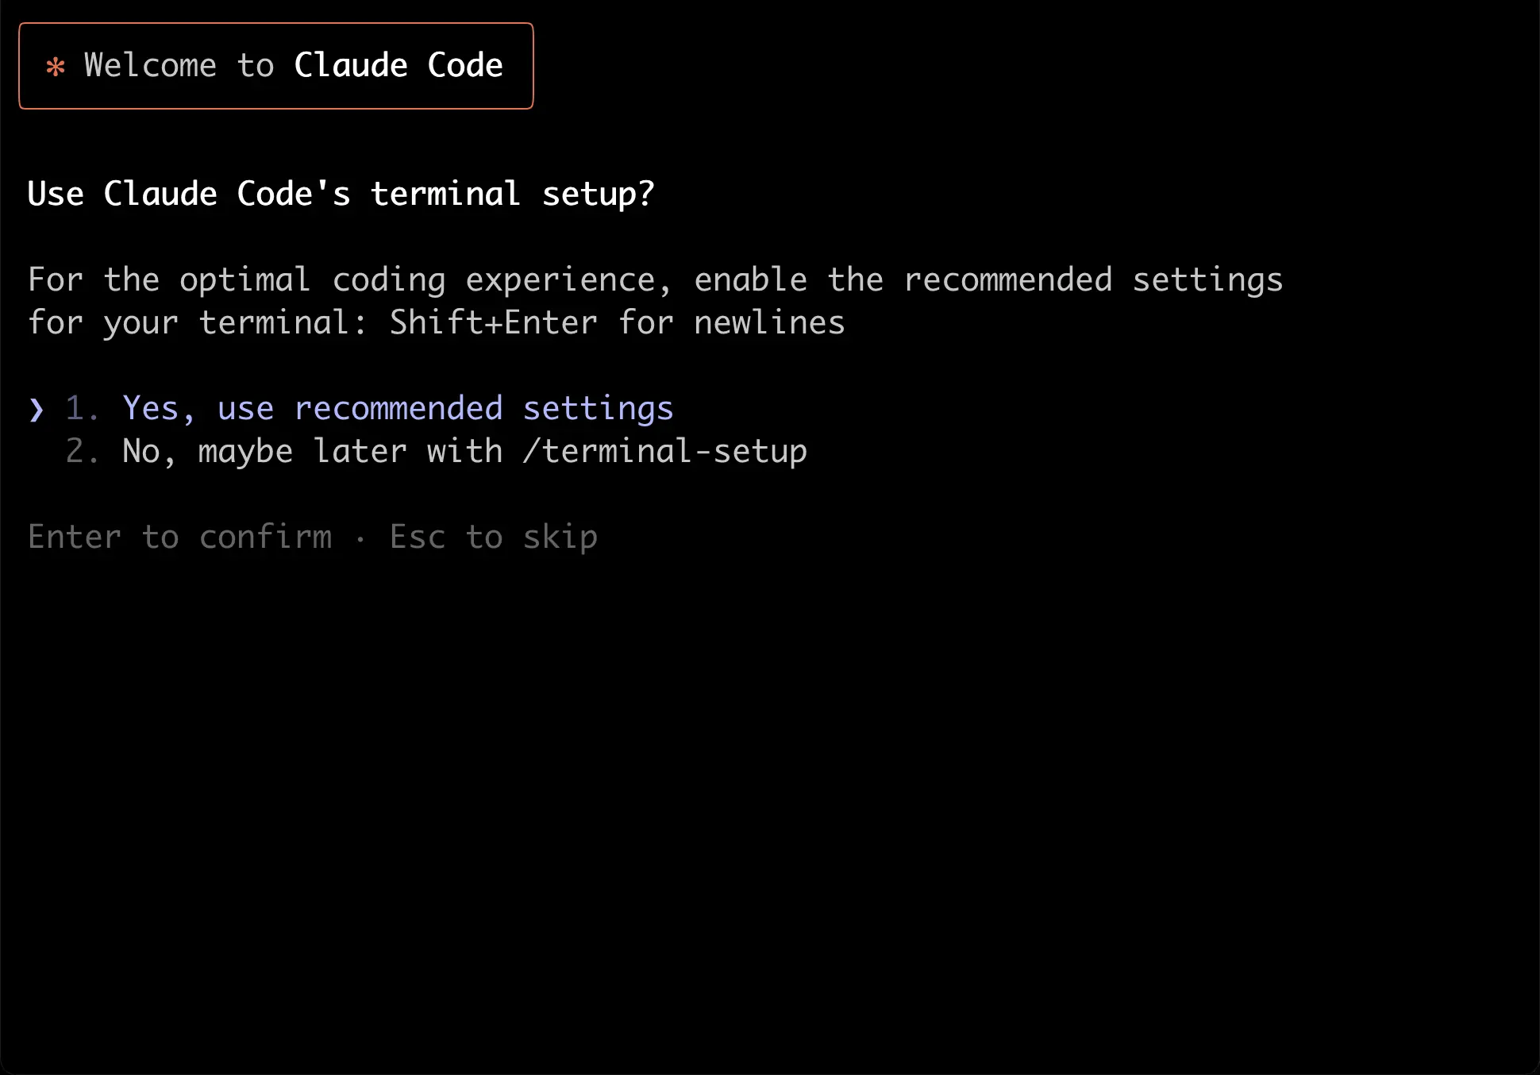Viewport: 1540px width, 1075px height.
Task: Click the word 'newlines' in the description
Action: 769,323
